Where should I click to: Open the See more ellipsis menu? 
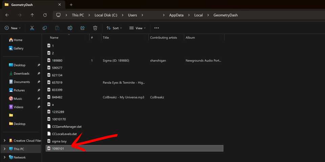[x=156, y=28]
